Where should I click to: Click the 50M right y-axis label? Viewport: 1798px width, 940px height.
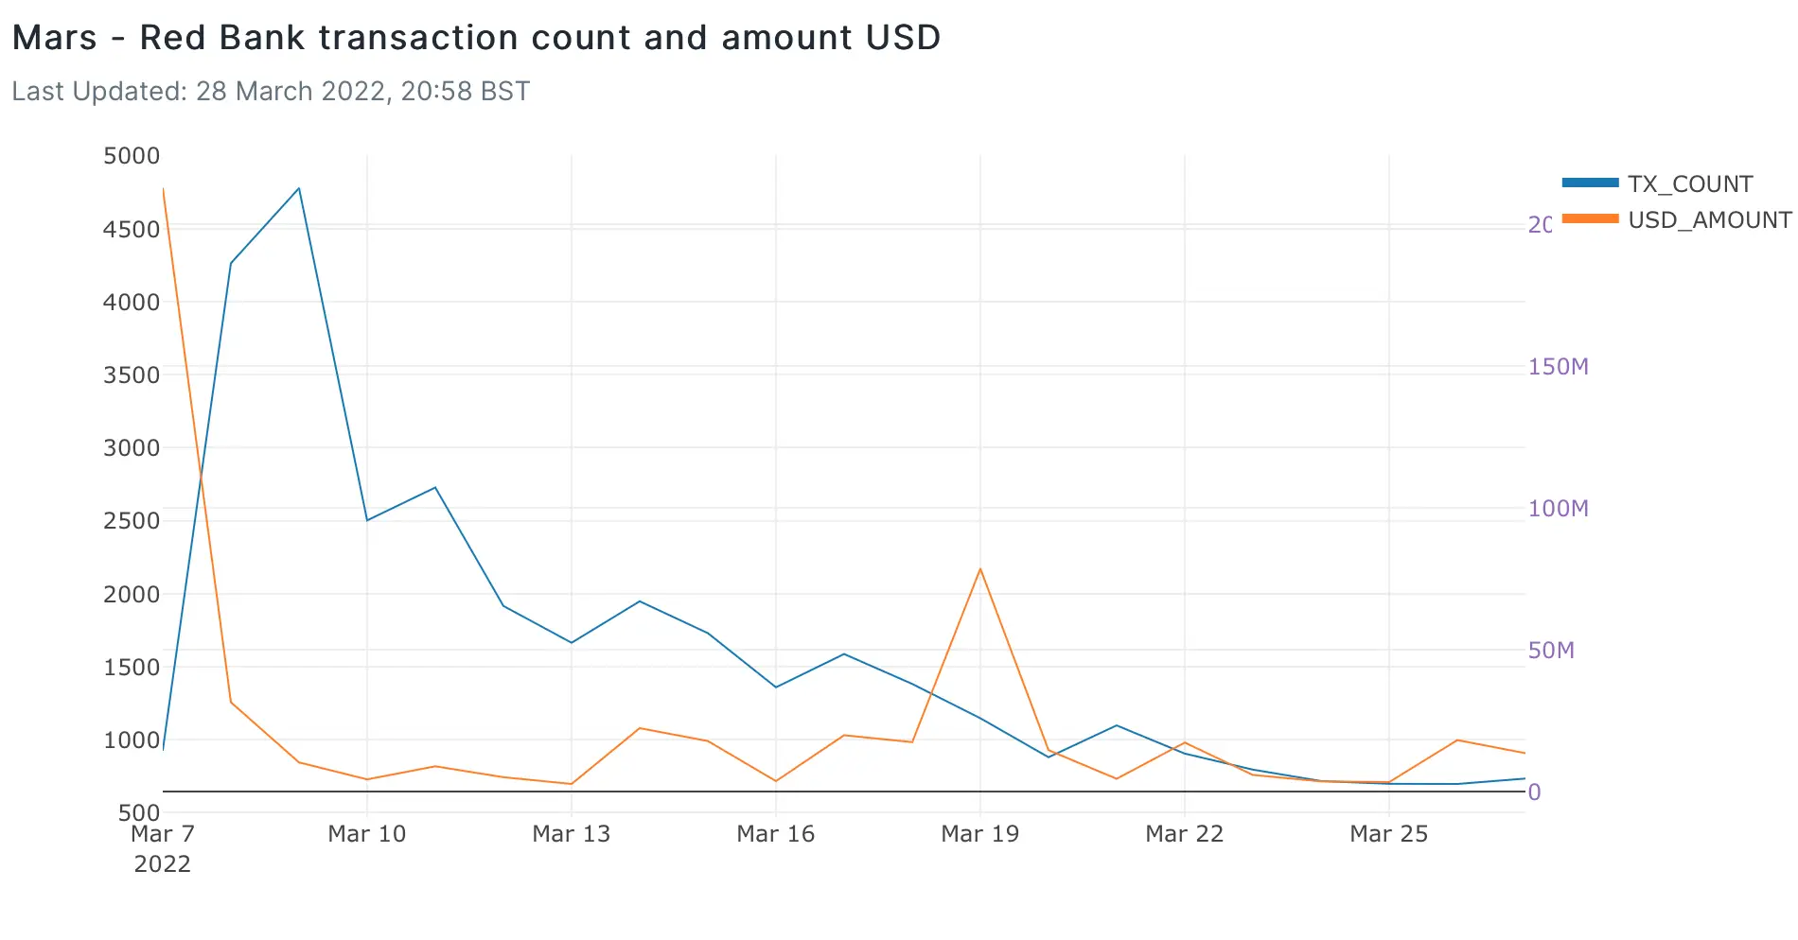click(x=1551, y=651)
